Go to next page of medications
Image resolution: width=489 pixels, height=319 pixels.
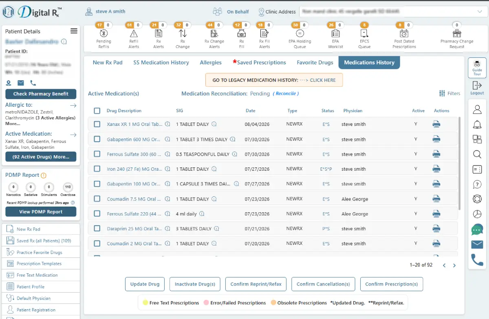point(454,265)
